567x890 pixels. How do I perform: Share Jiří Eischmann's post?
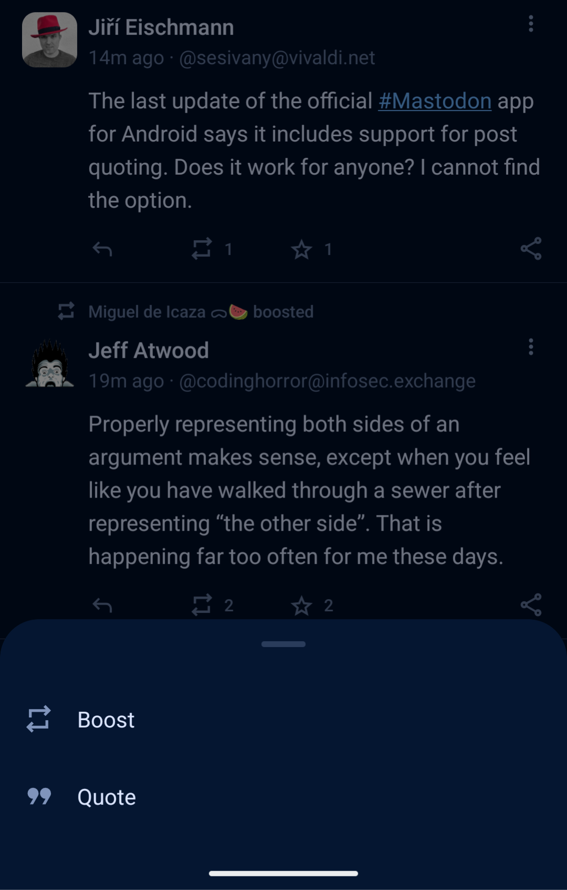pos(531,249)
